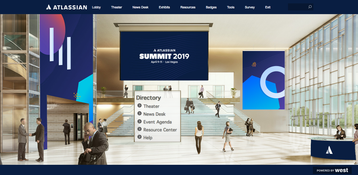Click the arrow bullet beside Theater
The height and width of the screenshot is (175, 358).
140,106
